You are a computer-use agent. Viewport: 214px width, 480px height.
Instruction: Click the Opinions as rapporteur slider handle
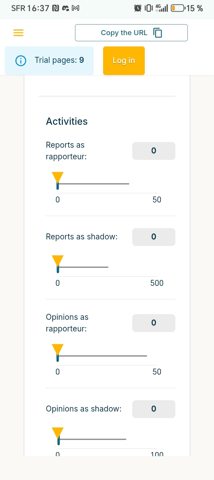58,350
